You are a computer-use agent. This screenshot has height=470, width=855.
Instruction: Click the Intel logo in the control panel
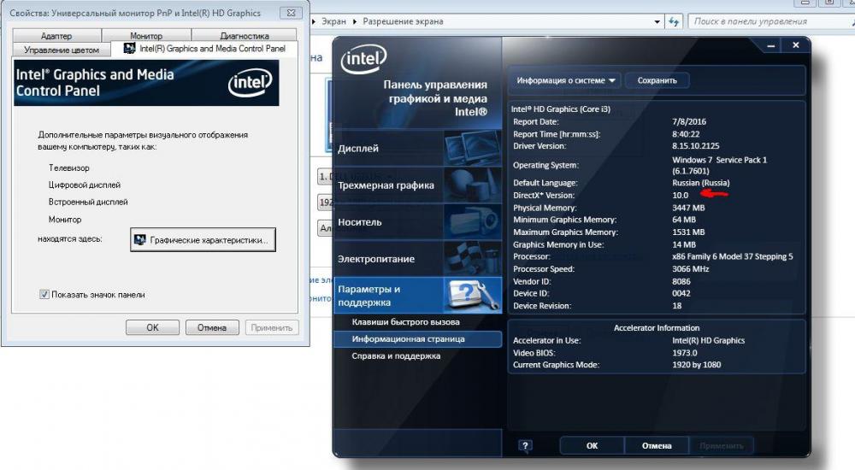pyautogui.click(x=363, y=59)
